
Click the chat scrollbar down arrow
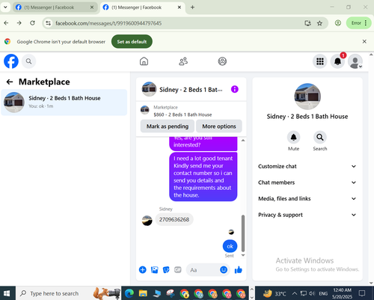coord(243,255)
